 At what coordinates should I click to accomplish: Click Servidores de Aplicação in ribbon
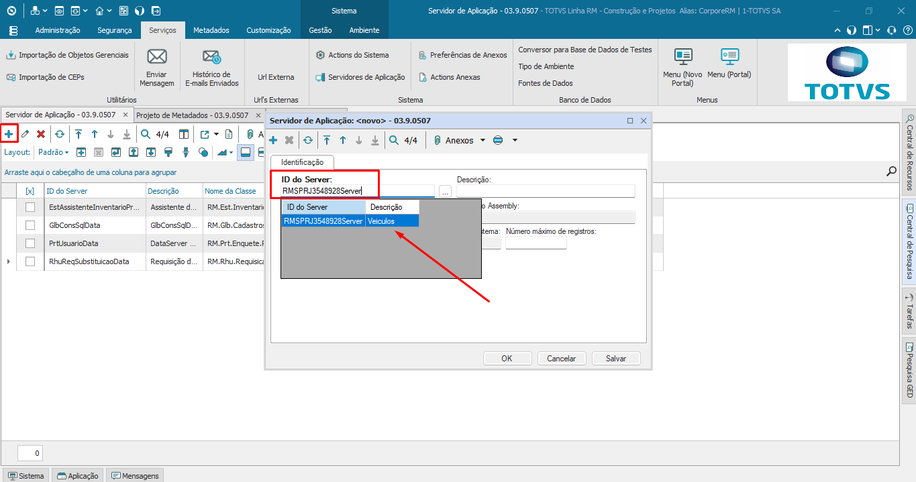(x=361, y=77)
